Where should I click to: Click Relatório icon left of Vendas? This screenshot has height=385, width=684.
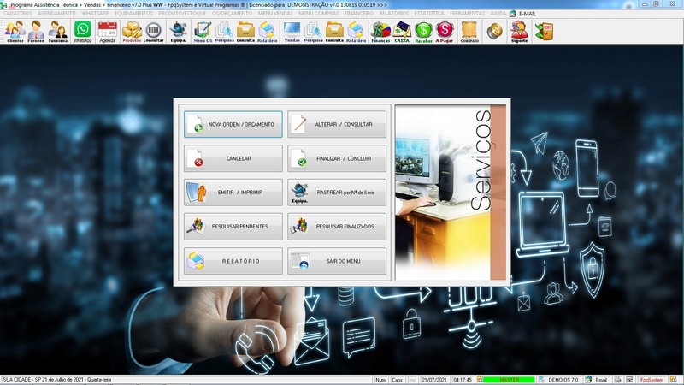tap(267, 32)
